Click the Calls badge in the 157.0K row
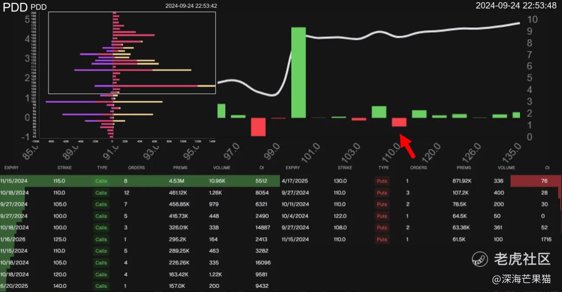The image size is (562, 292). 101,286
